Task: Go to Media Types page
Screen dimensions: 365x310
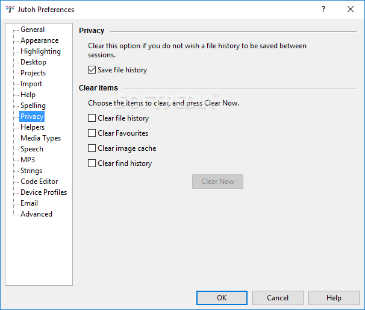Action: point(40,138)
